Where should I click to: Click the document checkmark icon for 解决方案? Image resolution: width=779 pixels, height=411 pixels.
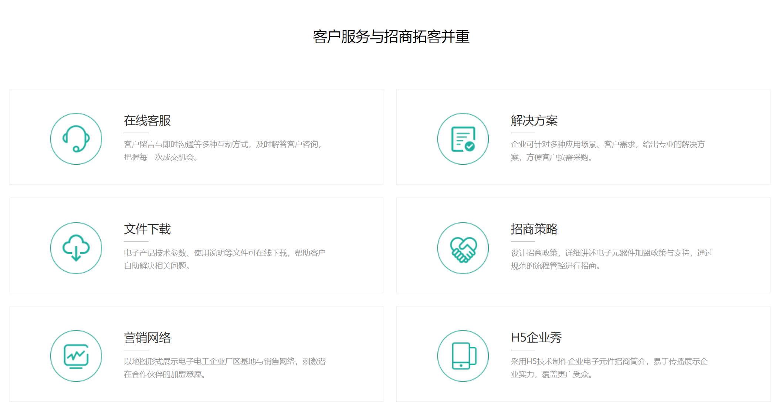pos(463,139)
